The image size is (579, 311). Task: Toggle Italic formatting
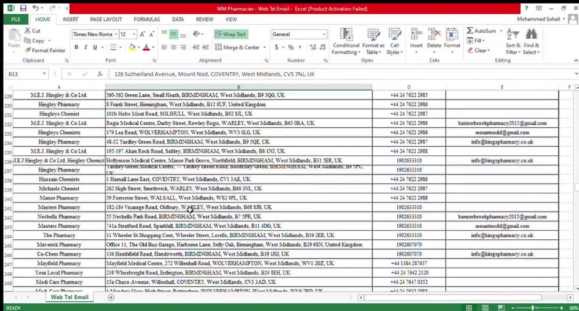click(x=86, y=47)
